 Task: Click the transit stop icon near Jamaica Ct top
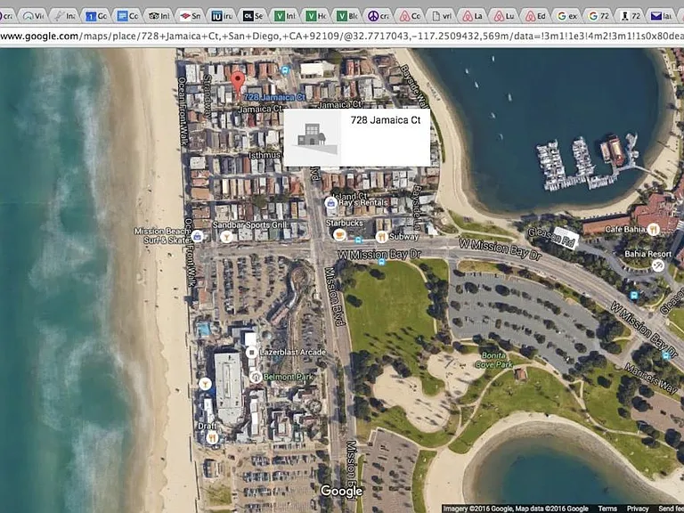click(285, 69)
